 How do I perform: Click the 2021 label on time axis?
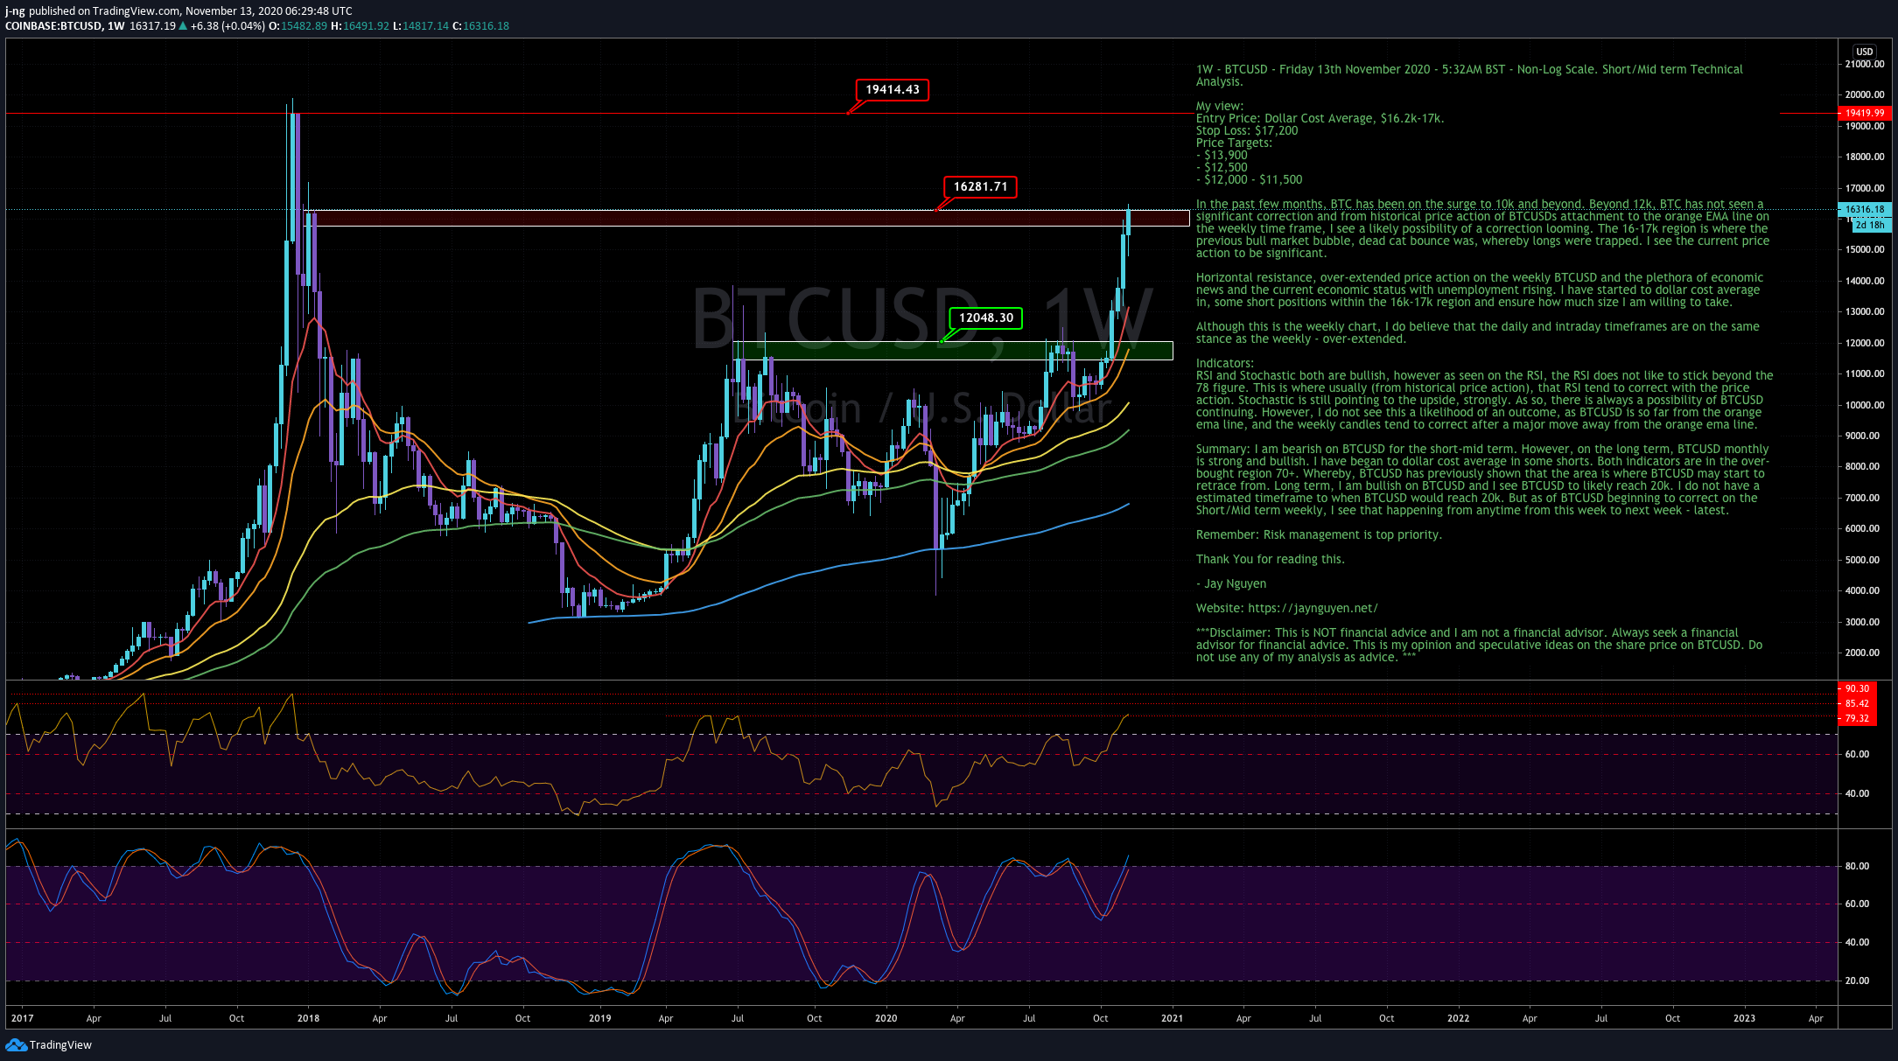coord(1172,1018)
